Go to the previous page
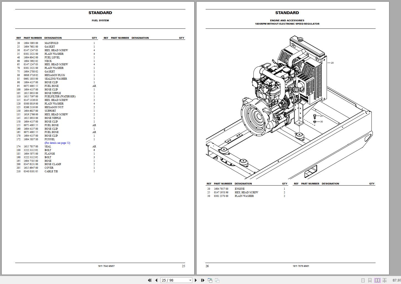401x284 pixels. (x=156, y=280)
